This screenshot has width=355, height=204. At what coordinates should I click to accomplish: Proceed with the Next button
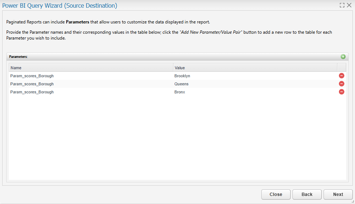coord(338,194)
